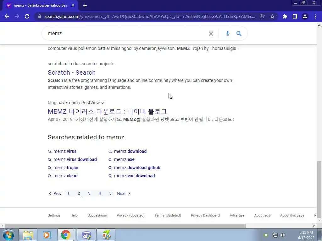This screenshot has width=322, height=241.
Task: Clear the search box with the X icon
Action: pos(211,33)
